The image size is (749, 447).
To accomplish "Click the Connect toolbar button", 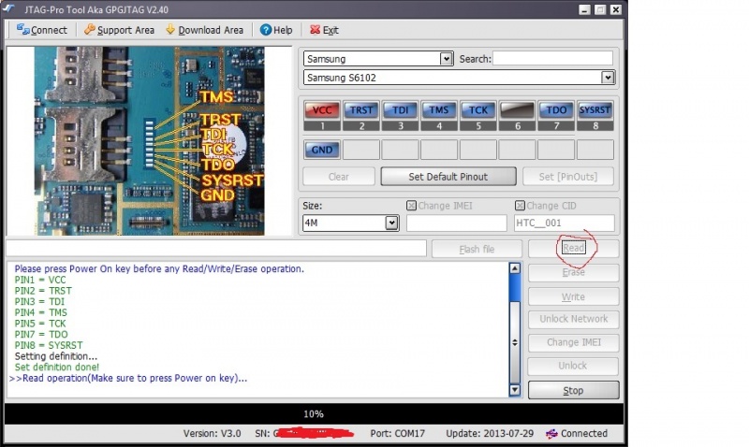I will (x=41, y=30).
